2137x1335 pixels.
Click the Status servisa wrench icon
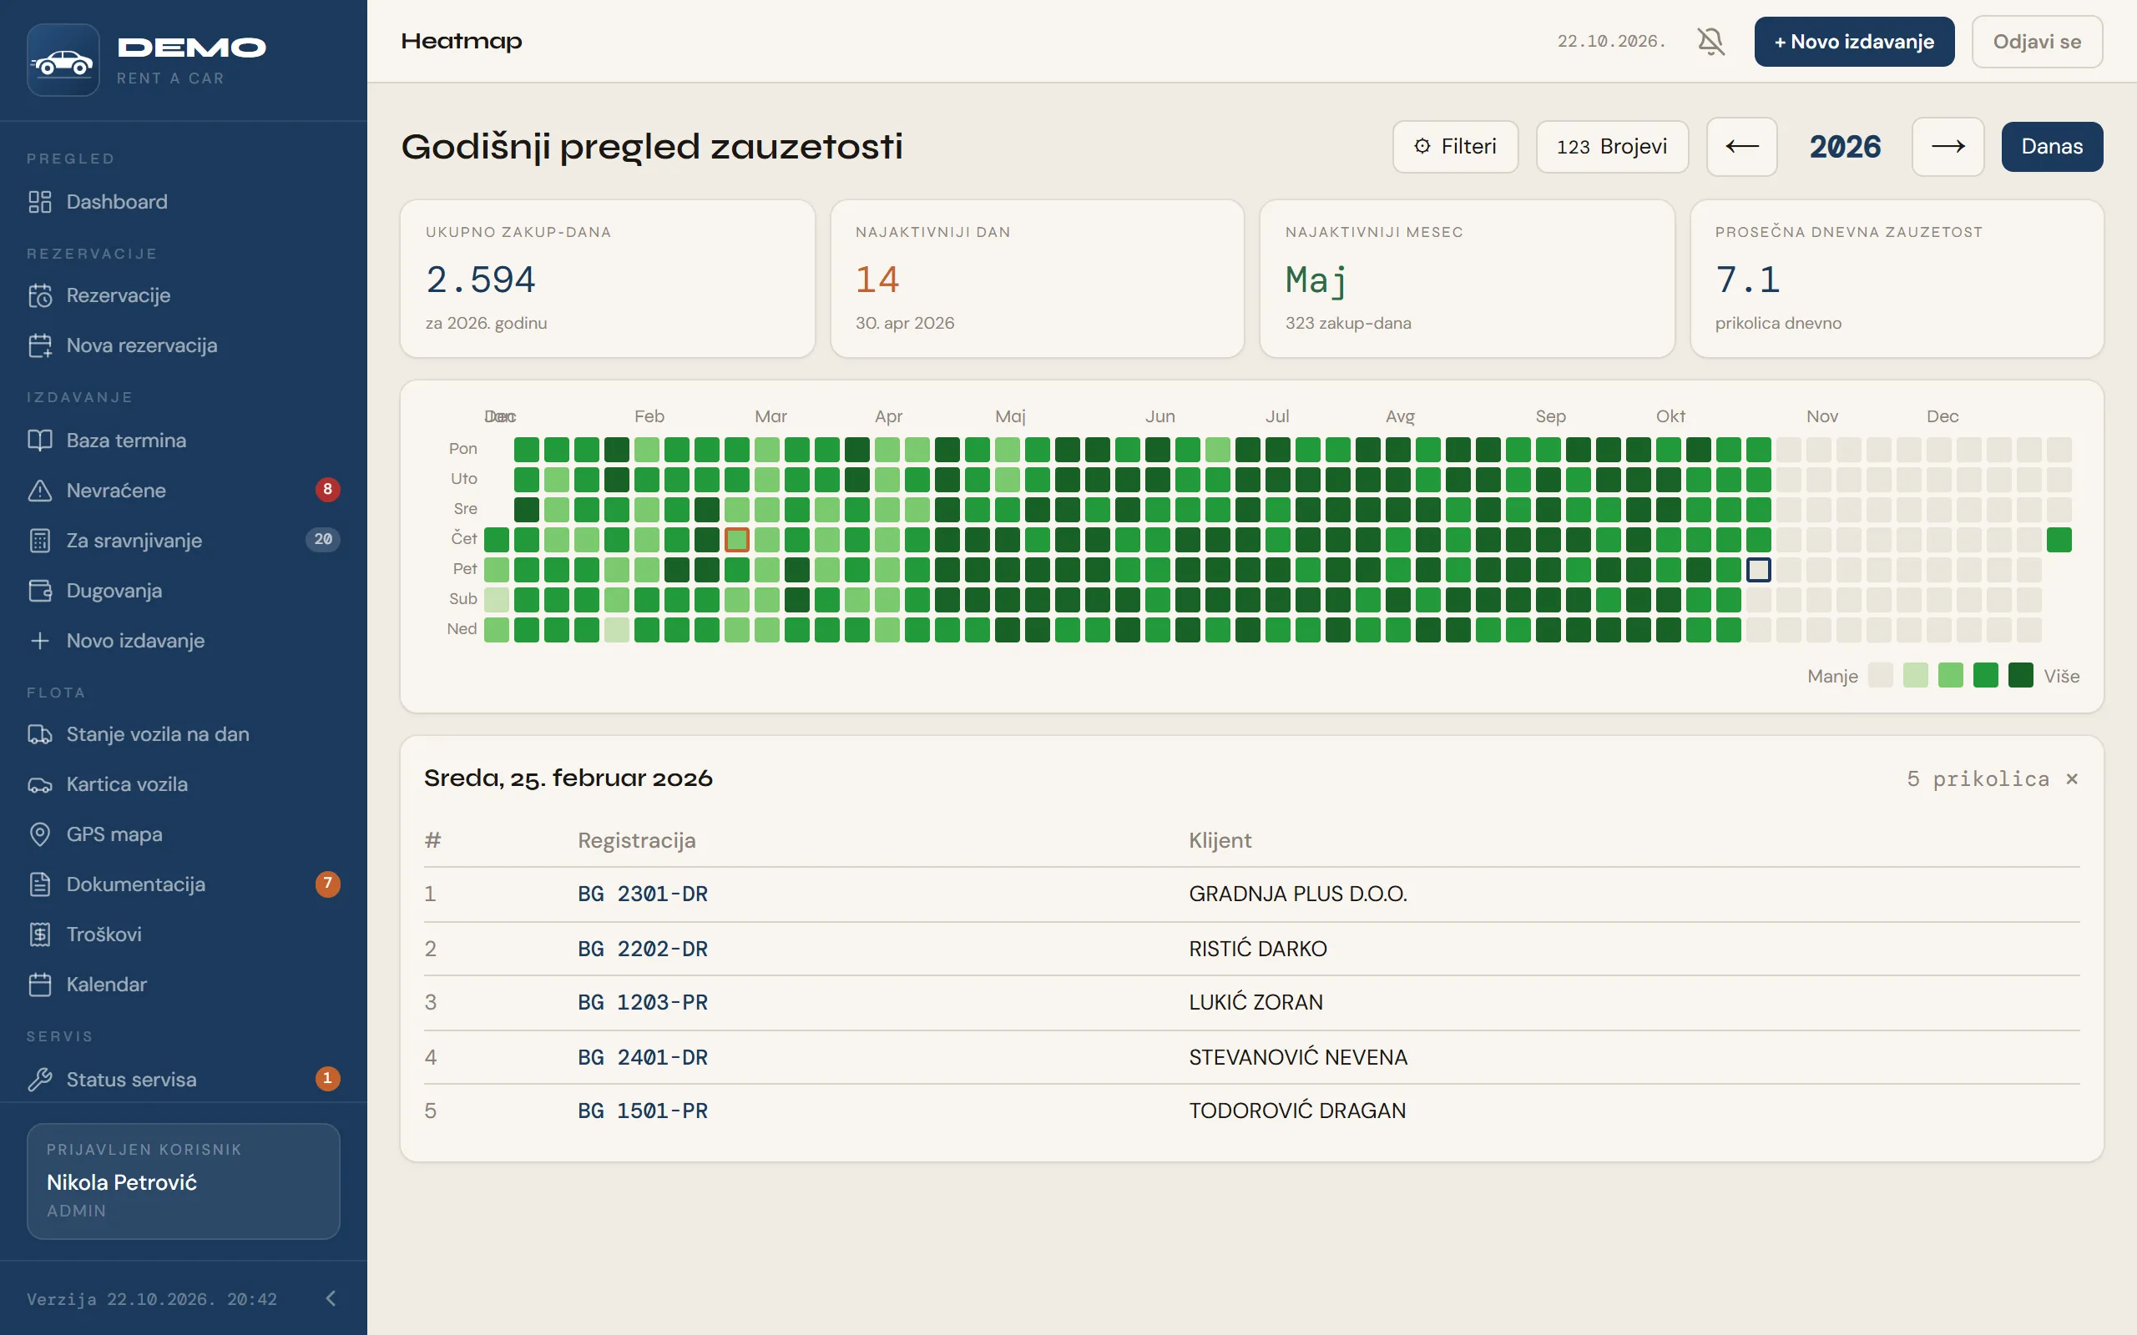click(x=40, y=1080)
